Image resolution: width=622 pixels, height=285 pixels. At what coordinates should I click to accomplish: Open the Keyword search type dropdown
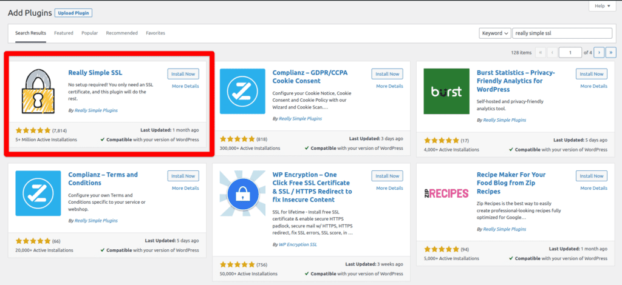[494, 33]
